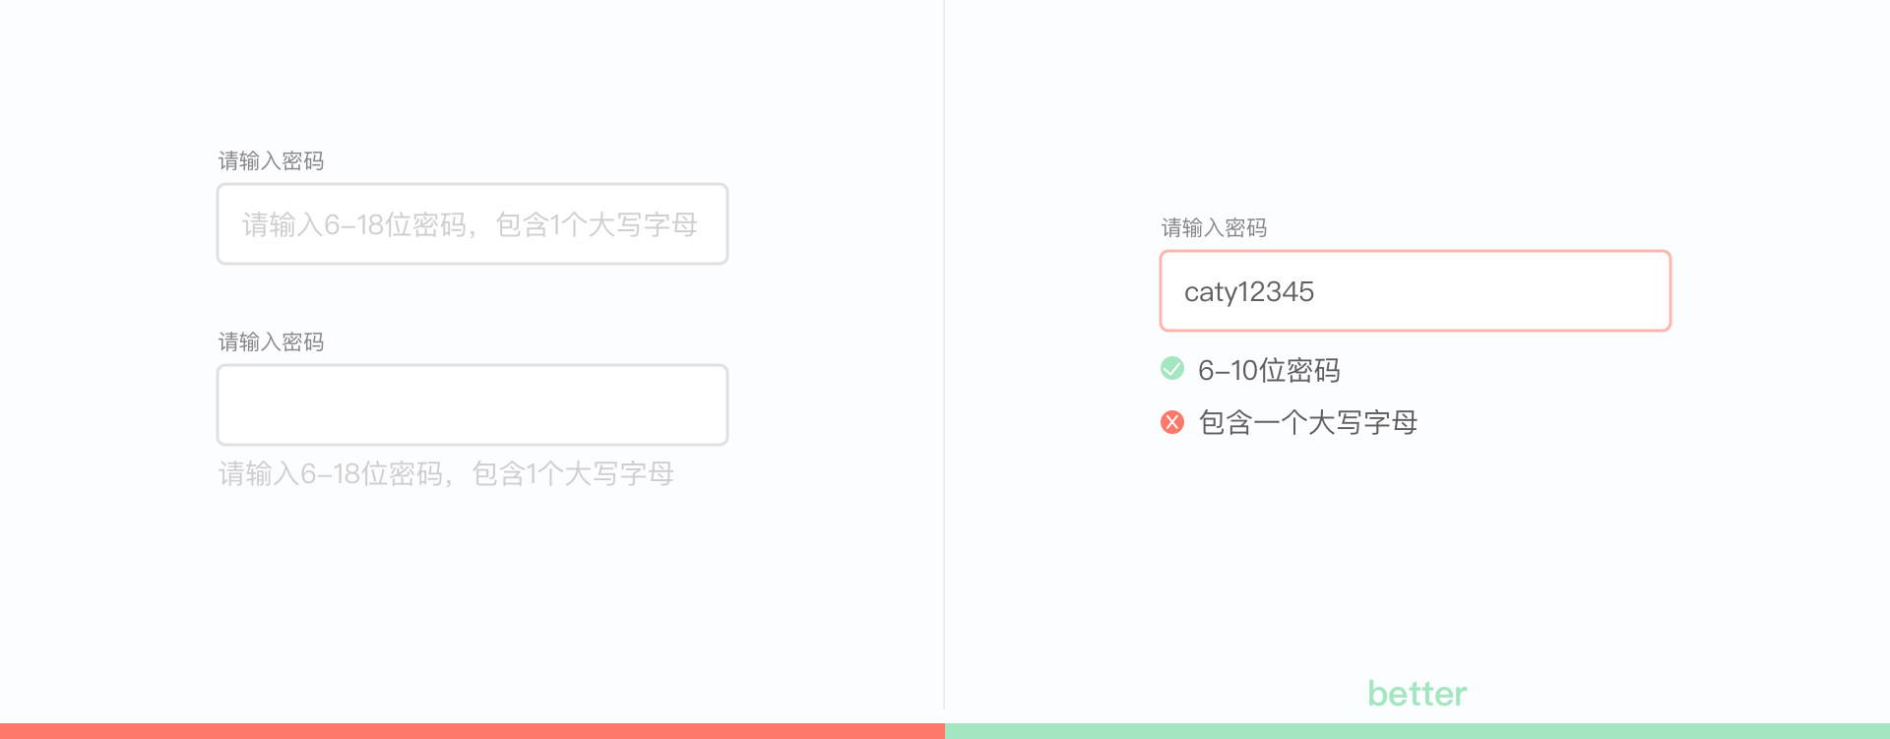Click the green checkmark validation icon
The height and width of the screenshot is (739, 1890).
tap(1171, 369)
